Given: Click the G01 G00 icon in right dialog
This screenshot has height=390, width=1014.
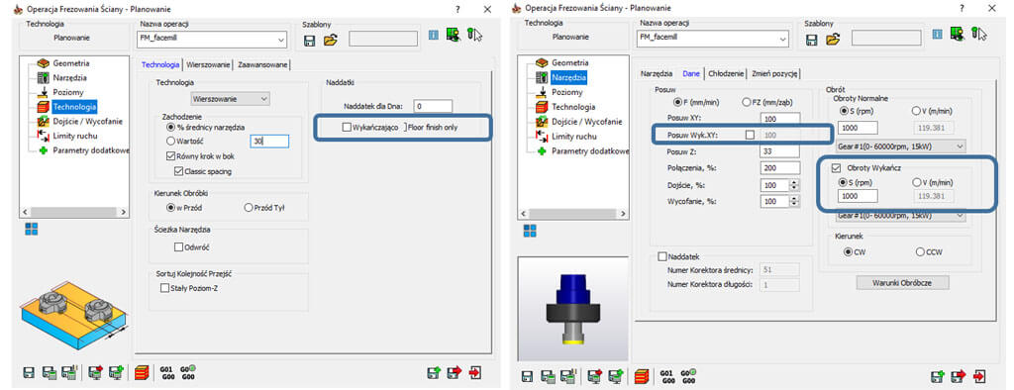Looking at the screenshot, I should point(666,376).
